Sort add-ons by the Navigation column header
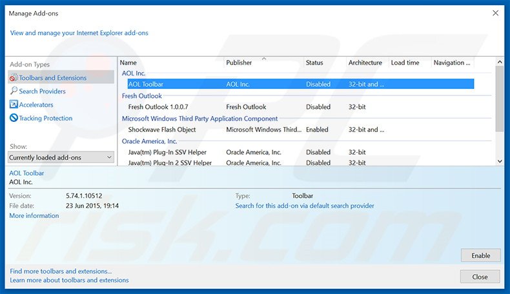Image resolution: width=510 pixels, height=294 pixels. click(453, 63)
